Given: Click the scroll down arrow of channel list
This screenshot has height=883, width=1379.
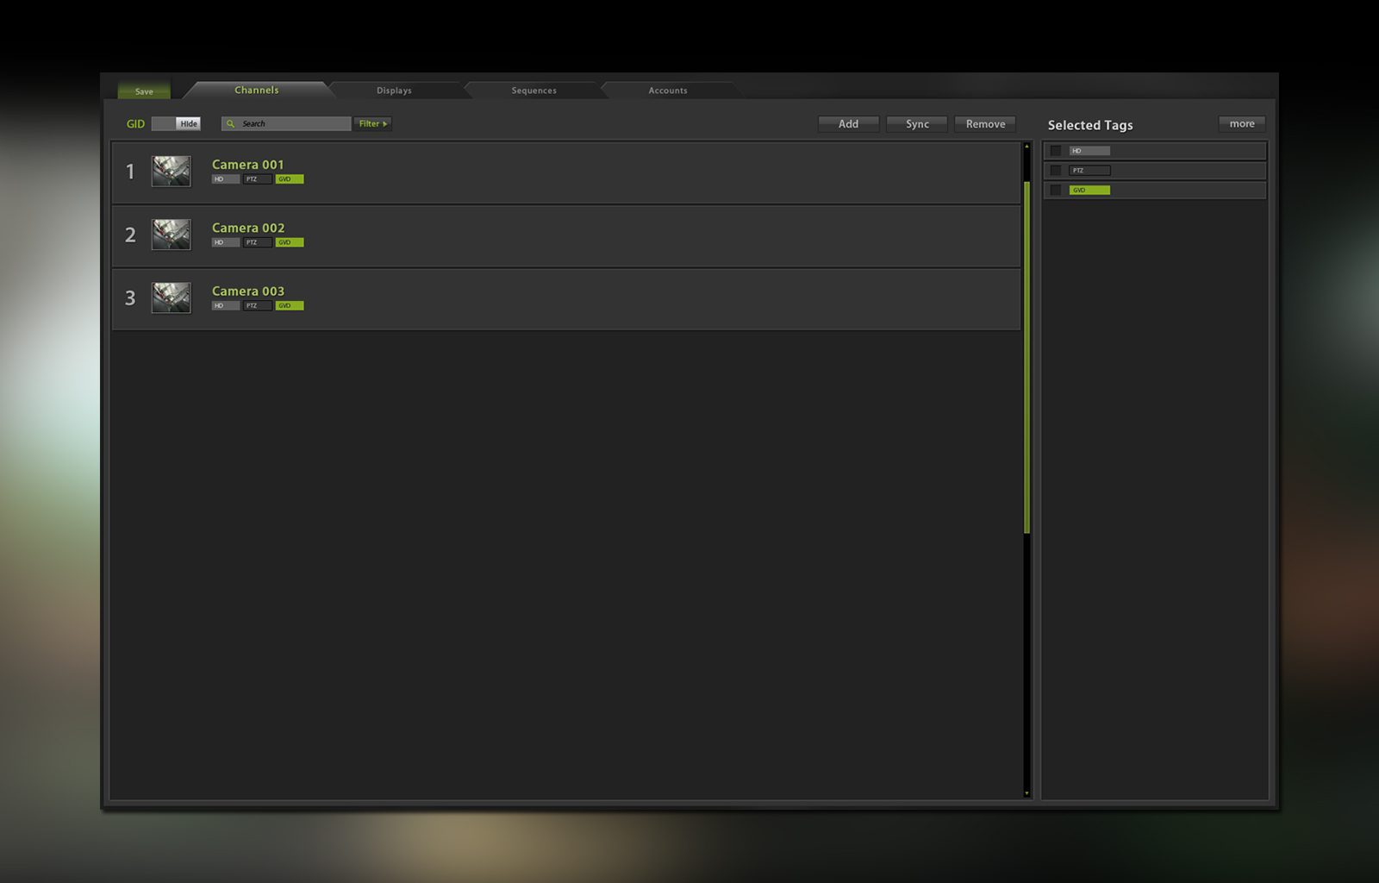Looking at the screenshot, I should (1026, 793).
